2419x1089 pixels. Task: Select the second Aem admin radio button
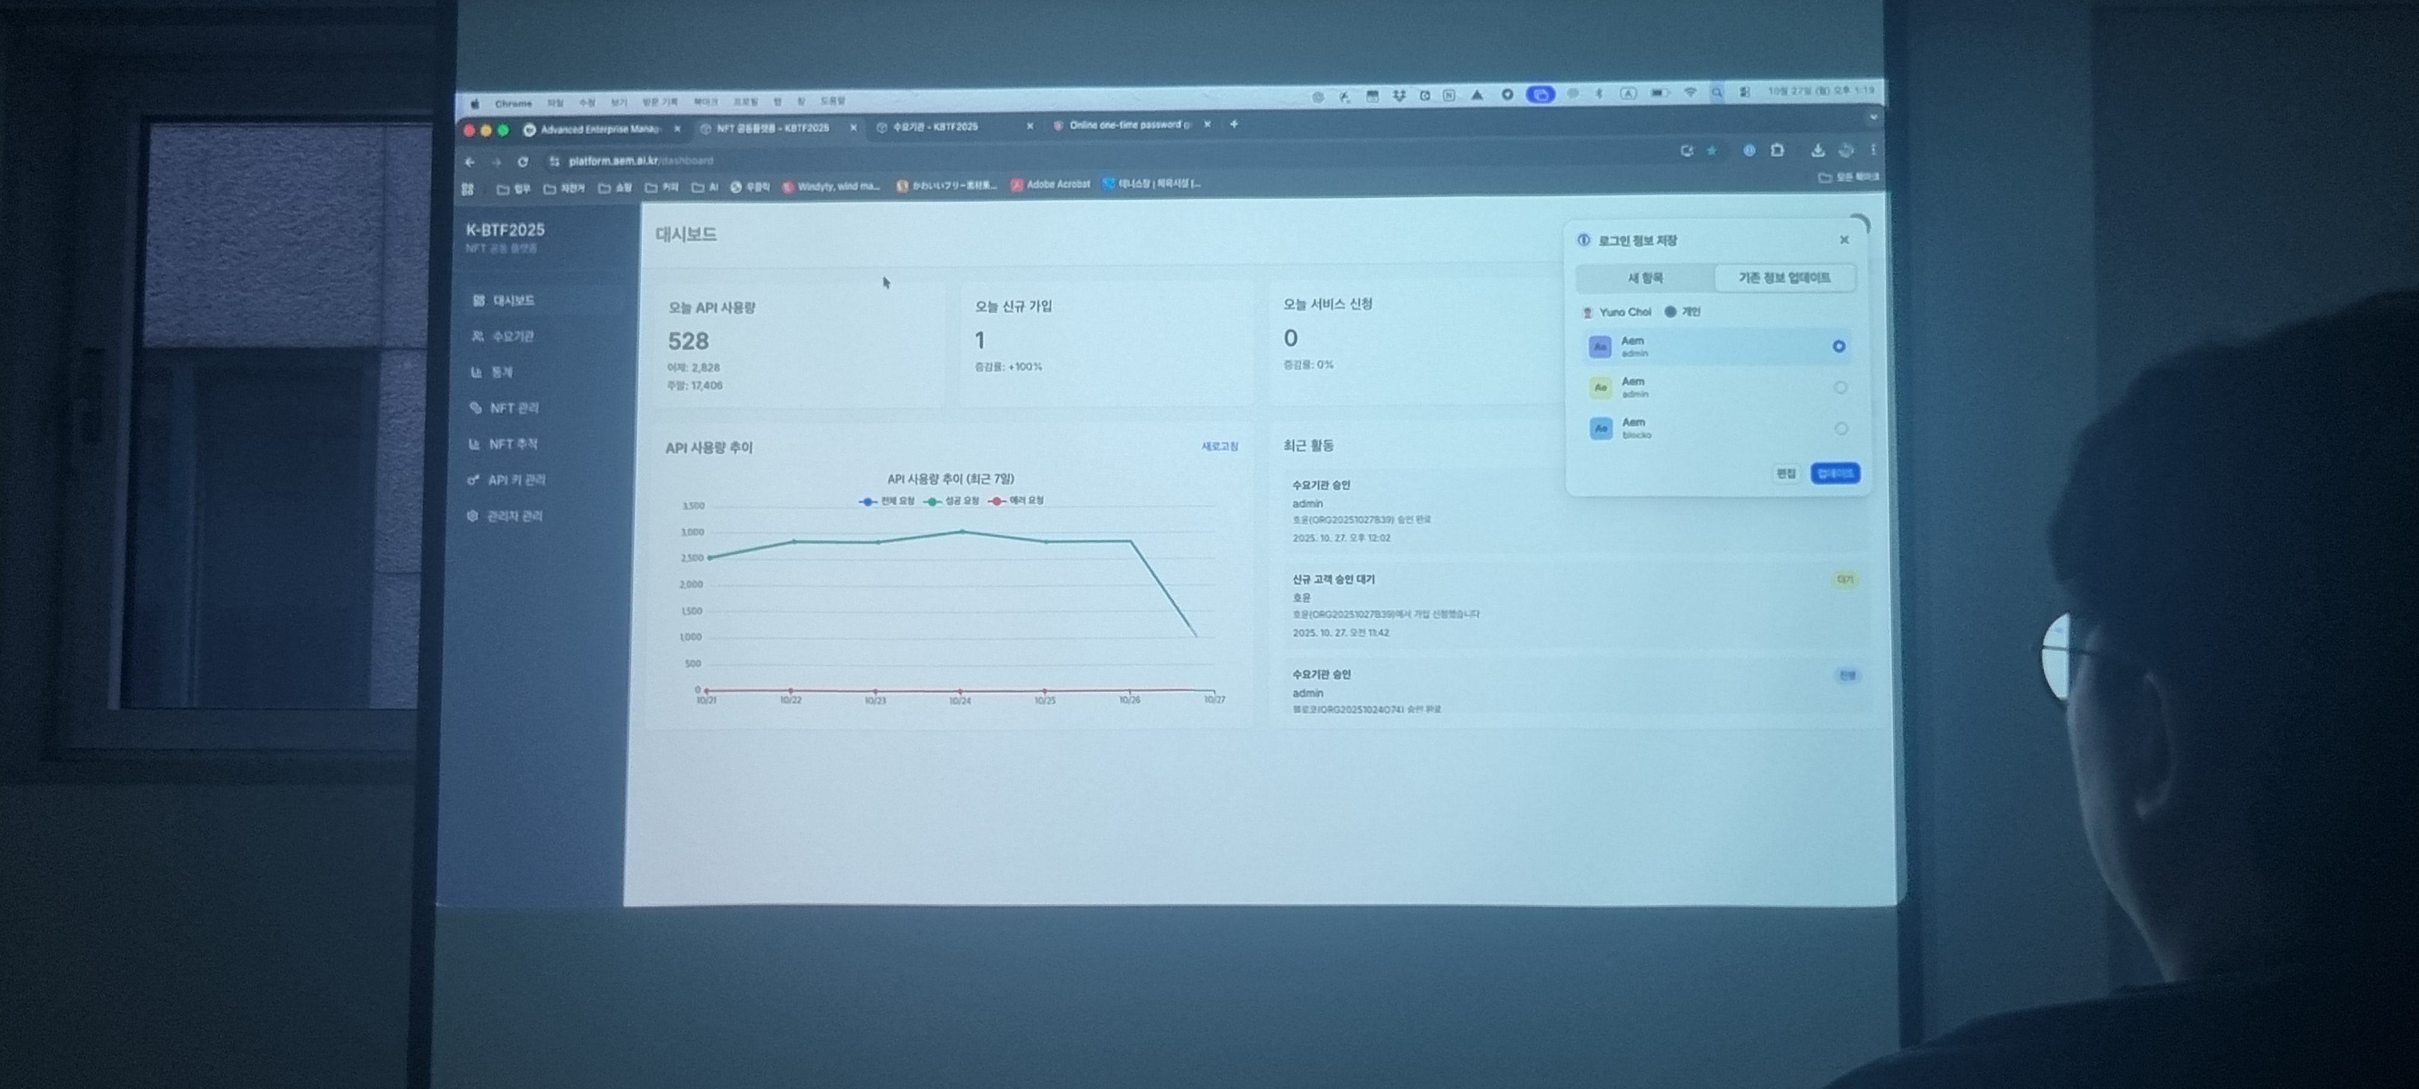pos(1839,388)
